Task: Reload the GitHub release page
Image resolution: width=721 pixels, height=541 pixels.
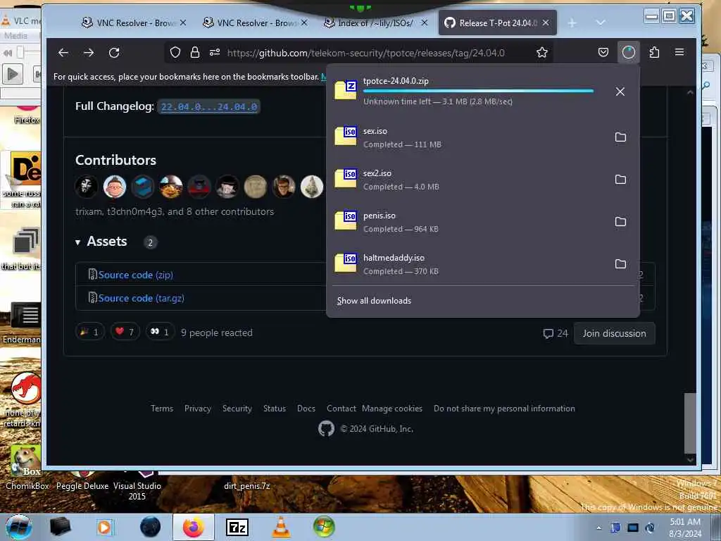Action: click(114, 53)
